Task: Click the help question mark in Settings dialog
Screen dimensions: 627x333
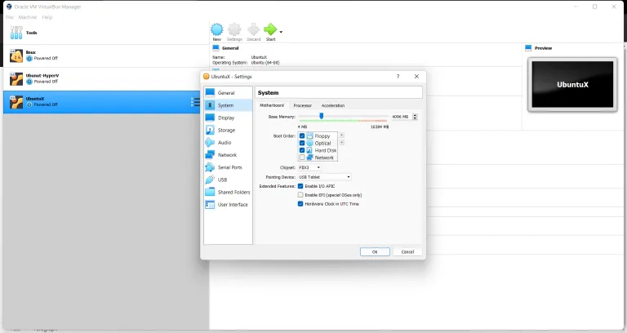Action: [x=398, y=77]
